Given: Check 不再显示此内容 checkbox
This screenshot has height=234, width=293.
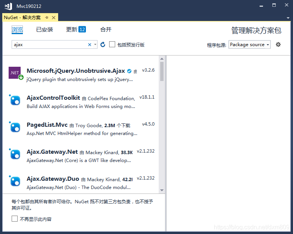Looking at the screenshot, I should (x=15, y=219).
